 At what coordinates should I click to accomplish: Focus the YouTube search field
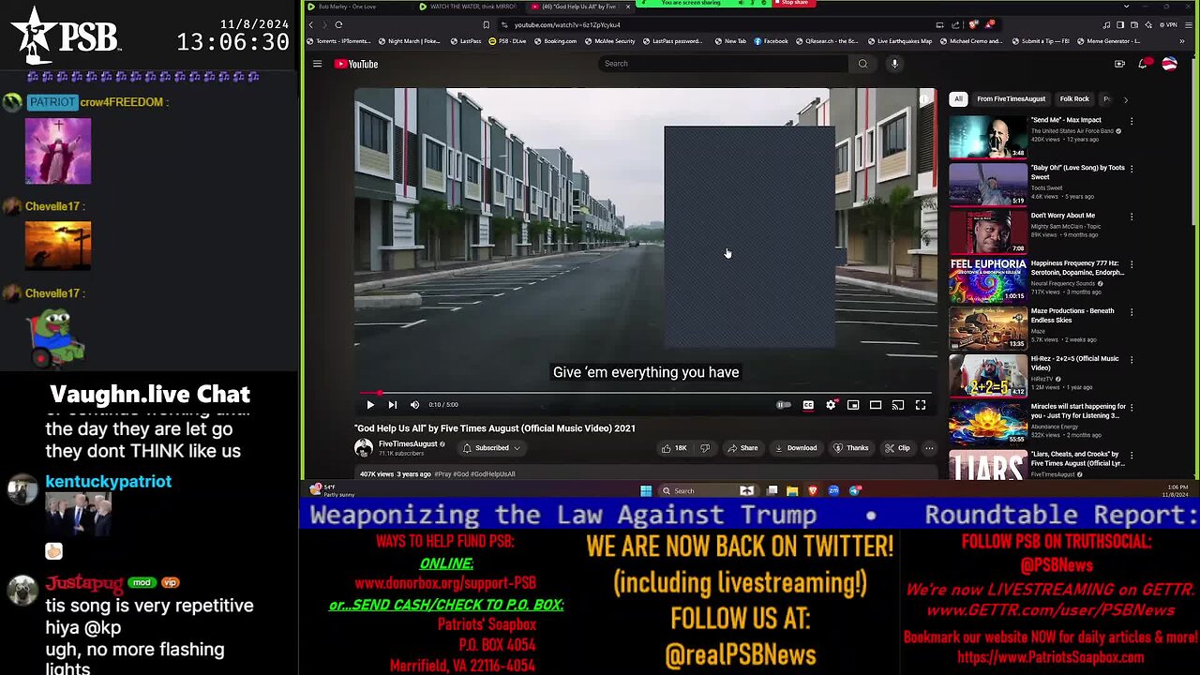(722, 64)
